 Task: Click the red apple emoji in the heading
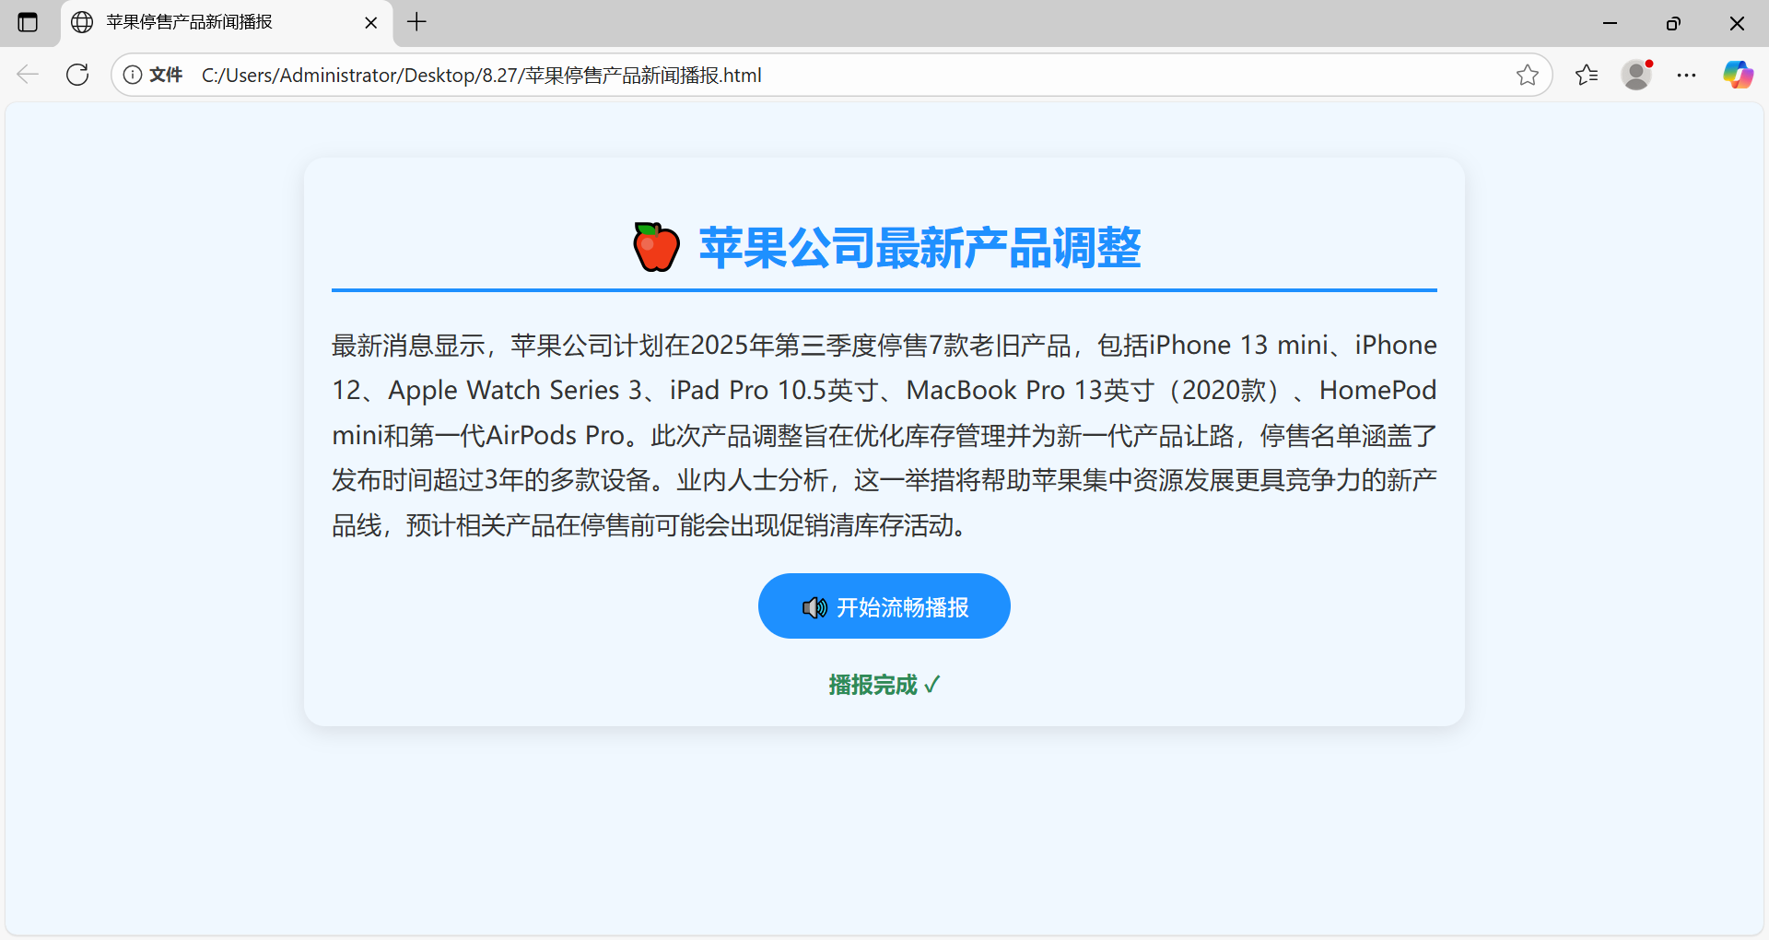coord(656,247)
